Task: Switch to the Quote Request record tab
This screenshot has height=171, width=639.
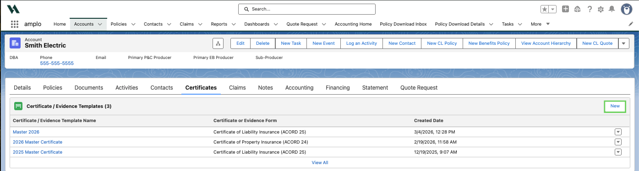Action: tap(419, 88)
